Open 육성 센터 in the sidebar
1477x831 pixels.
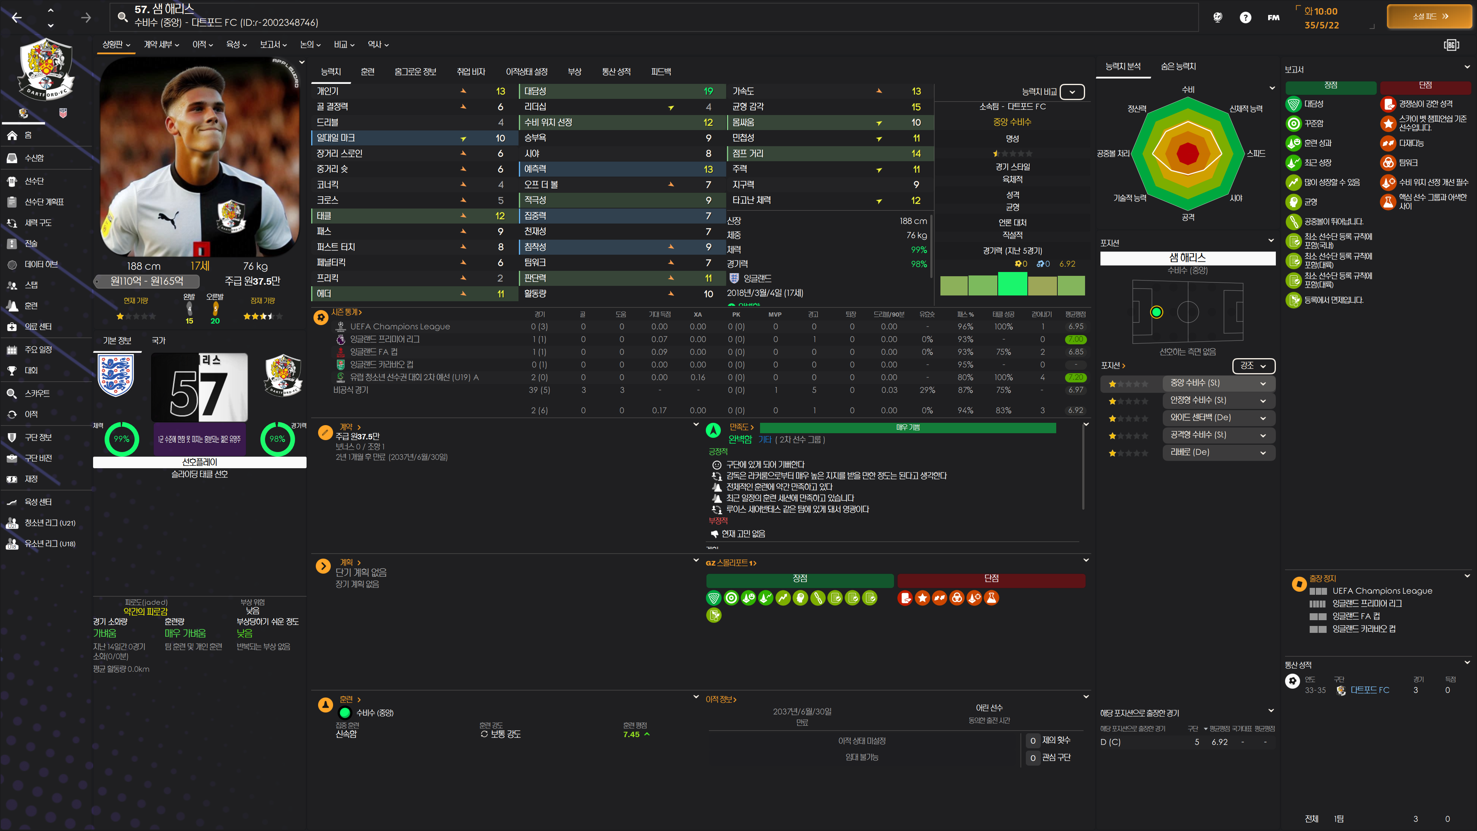pyautogui.click(x=46, y=502)
